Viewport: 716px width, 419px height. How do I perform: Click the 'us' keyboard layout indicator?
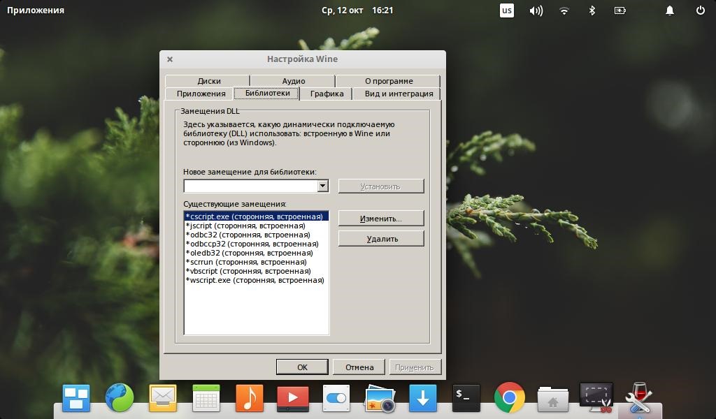click(507, 10)
